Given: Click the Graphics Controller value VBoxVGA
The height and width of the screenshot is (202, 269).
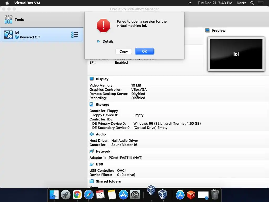Looking at the screenshot, I should click(139, 89).
